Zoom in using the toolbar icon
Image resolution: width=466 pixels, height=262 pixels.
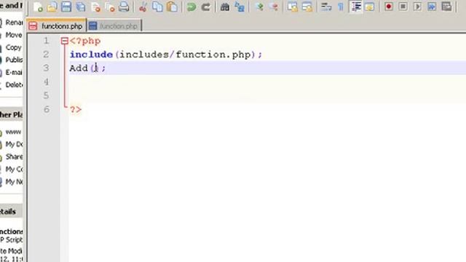(259, 7)
